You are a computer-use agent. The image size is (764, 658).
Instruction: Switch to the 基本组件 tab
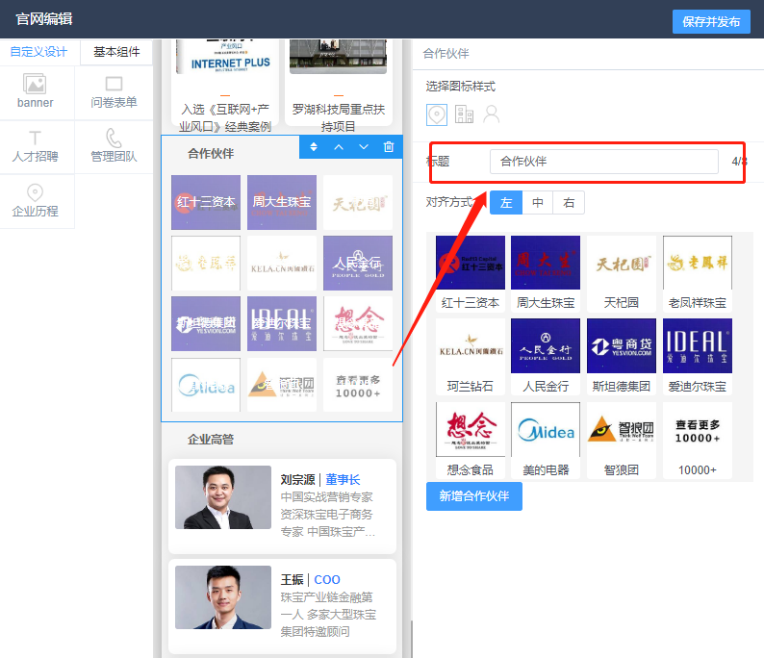pos(116,52)
